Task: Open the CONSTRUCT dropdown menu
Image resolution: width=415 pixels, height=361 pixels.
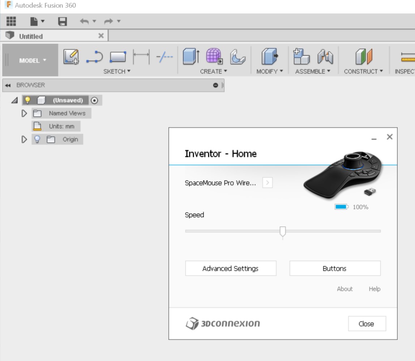Action: pos(364,71)
